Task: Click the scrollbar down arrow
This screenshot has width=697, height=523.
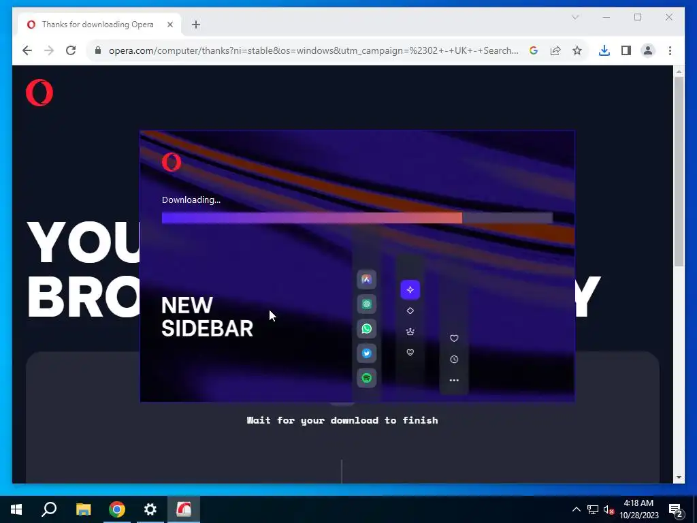Action: (x=679, y=477)
